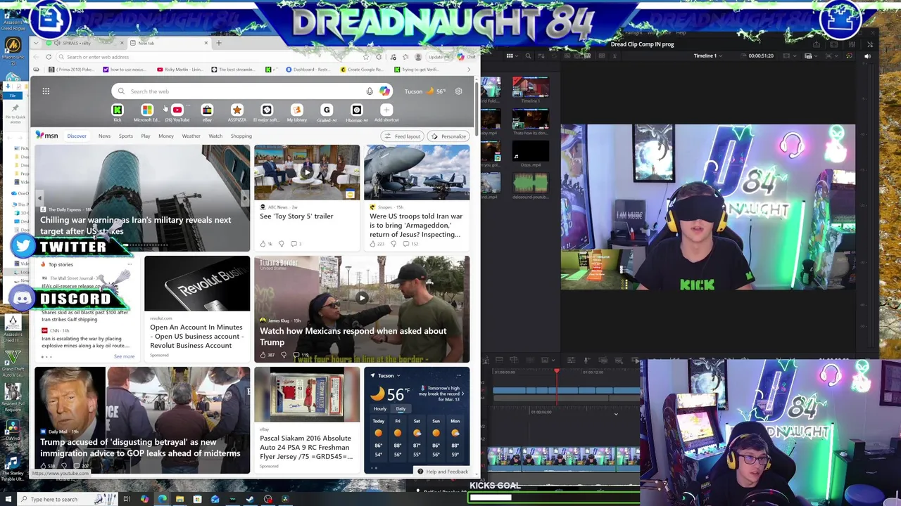This screenshot has height=506, width=901.
Task: Select the News tab on MSN
Action: pos(104,136)
